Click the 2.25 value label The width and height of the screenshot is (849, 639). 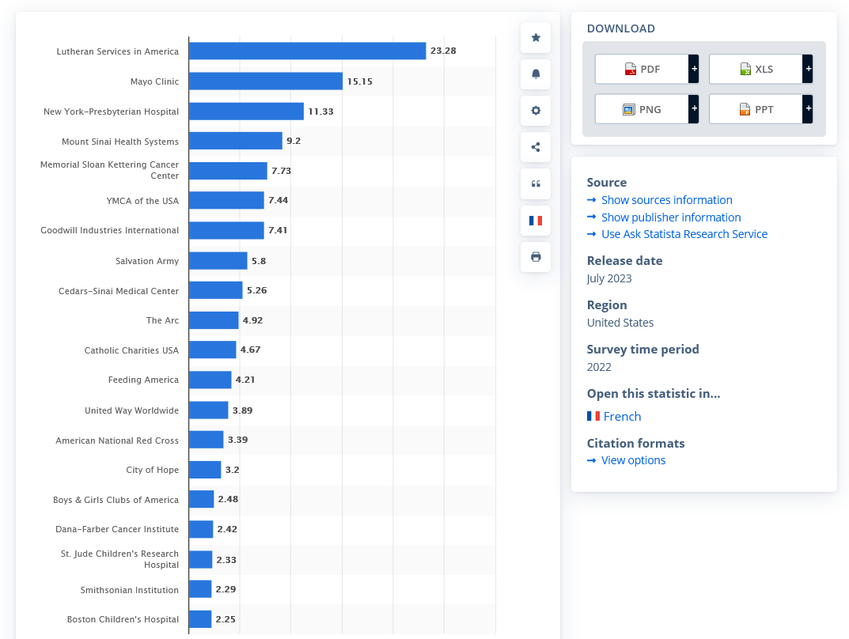click(226, 619)
